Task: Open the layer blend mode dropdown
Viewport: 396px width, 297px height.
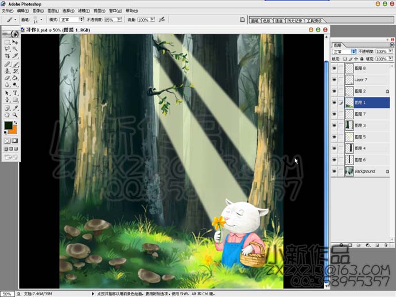Action: coord(344,52)
